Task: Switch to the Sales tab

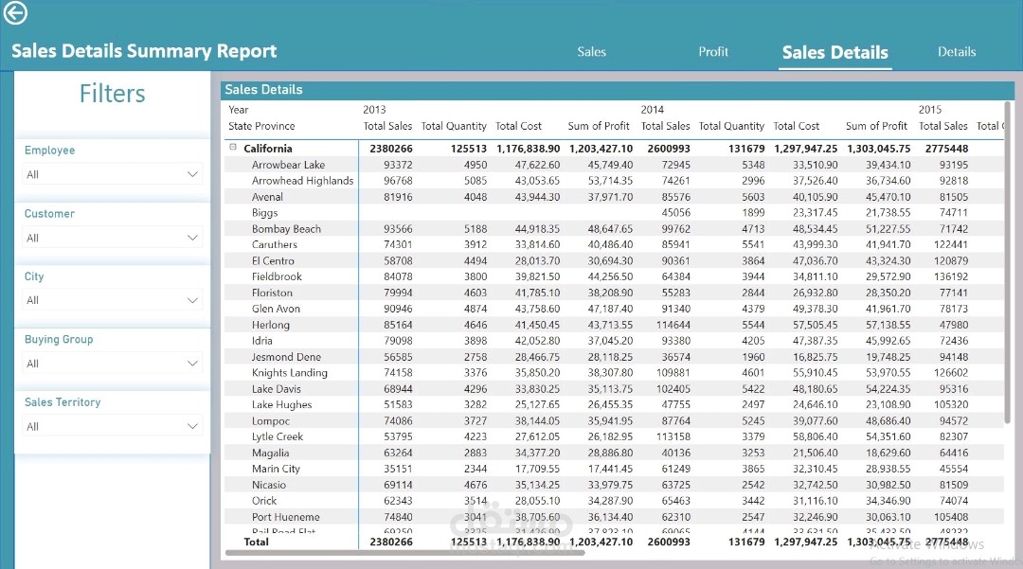Action: click(592, 51)
